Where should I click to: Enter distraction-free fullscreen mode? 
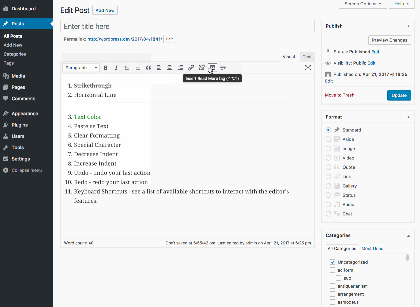[308, 68]
